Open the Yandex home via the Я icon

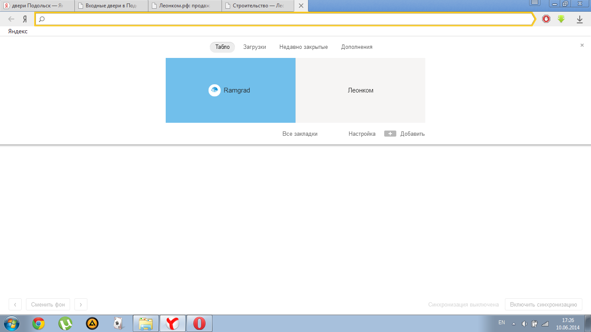pyautogui.click(x=25, y=19)
